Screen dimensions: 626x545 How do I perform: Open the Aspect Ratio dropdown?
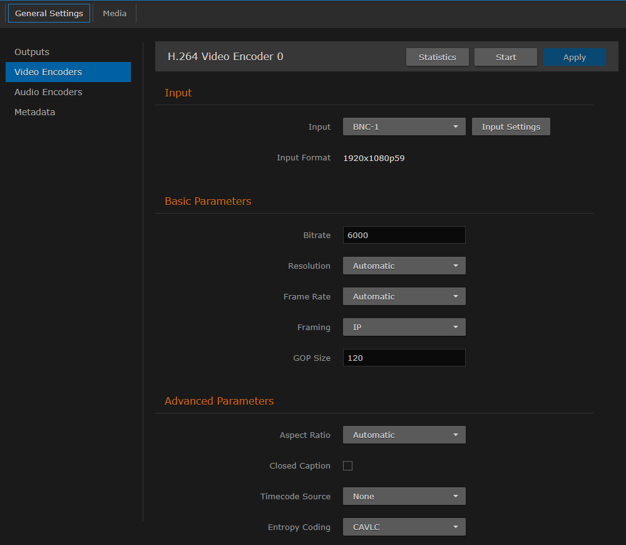[404, 434]
